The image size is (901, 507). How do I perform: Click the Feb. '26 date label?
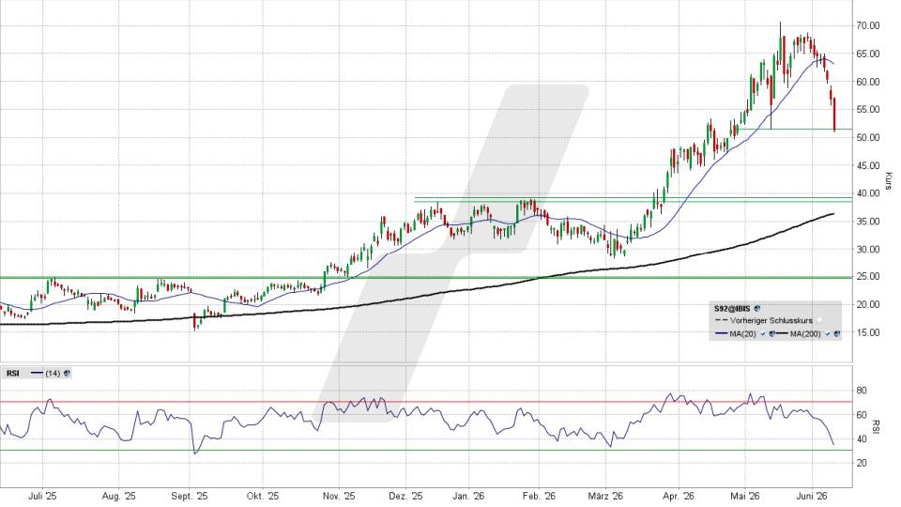click(x=539, y=496)
